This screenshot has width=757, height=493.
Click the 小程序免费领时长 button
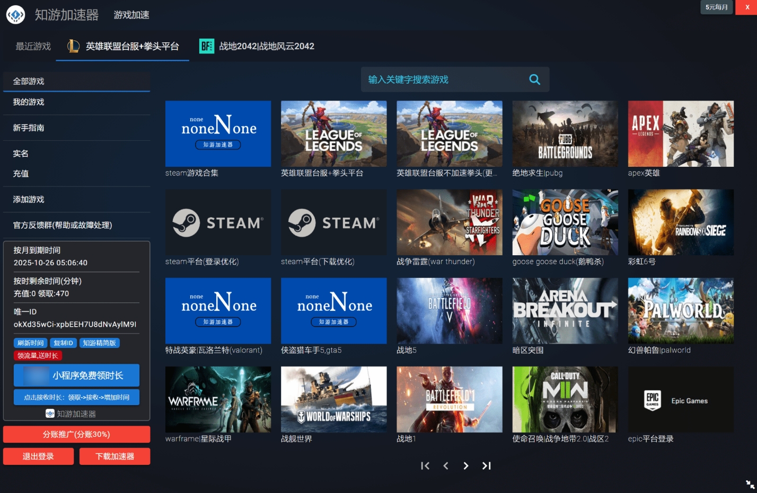(x=76, y=375)
